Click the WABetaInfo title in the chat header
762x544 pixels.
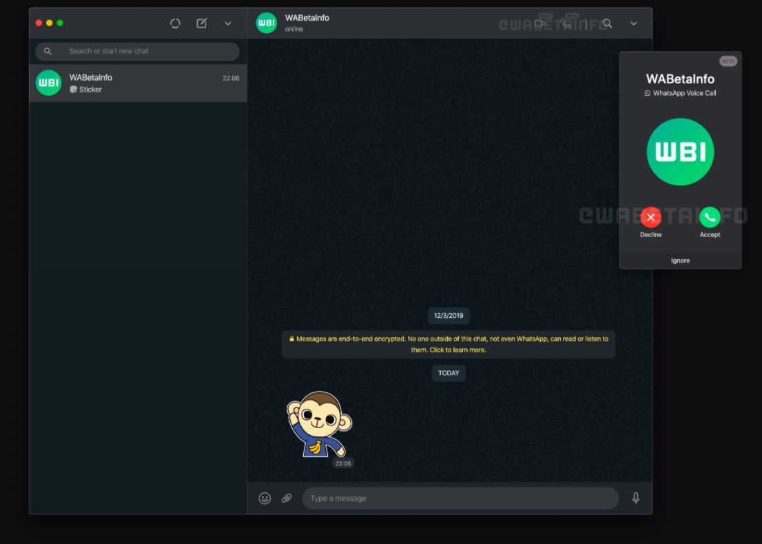pos(307,18)
